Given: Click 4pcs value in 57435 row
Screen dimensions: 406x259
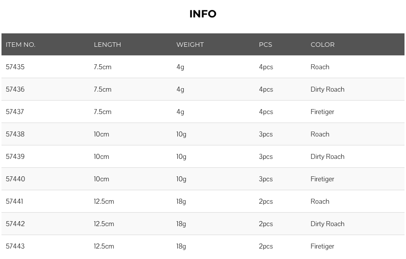Looking at the screenshot, I should point(266,67).
